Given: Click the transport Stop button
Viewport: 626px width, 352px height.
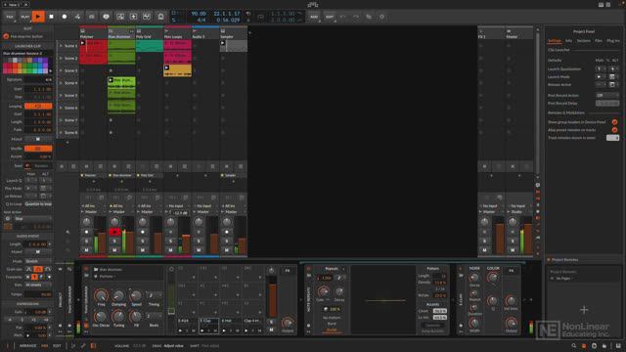Looking at the screenshot, I should [51, 17].
